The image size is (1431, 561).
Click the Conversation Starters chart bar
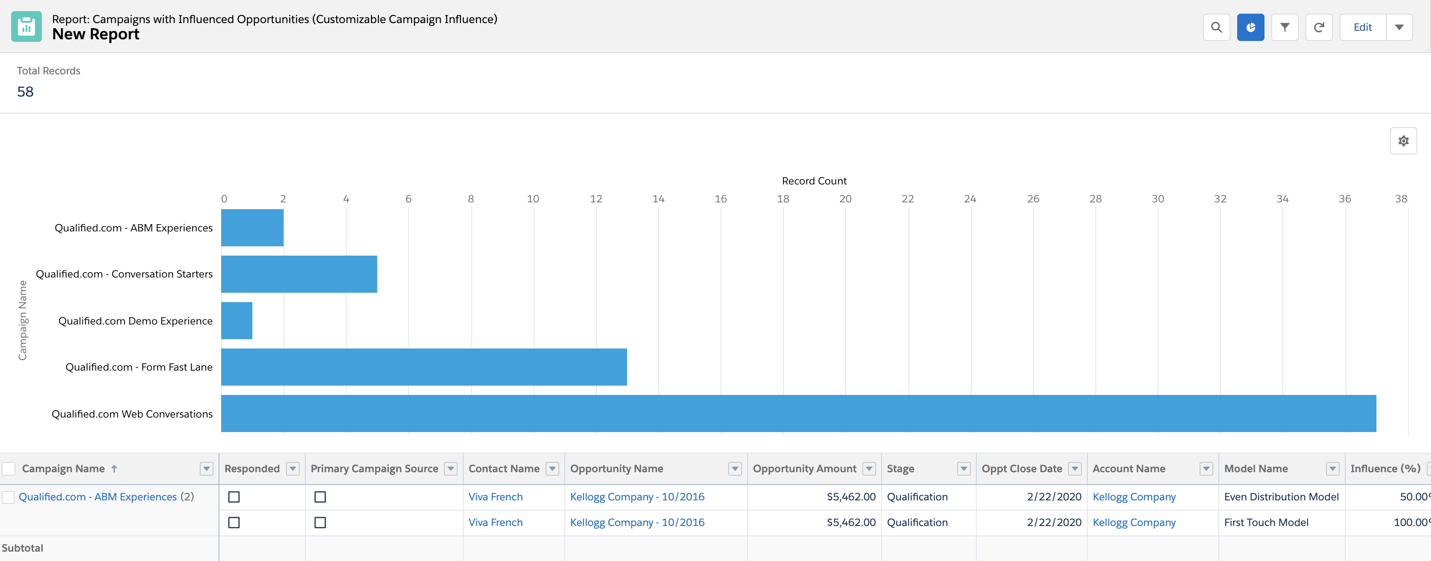point(299,274)
